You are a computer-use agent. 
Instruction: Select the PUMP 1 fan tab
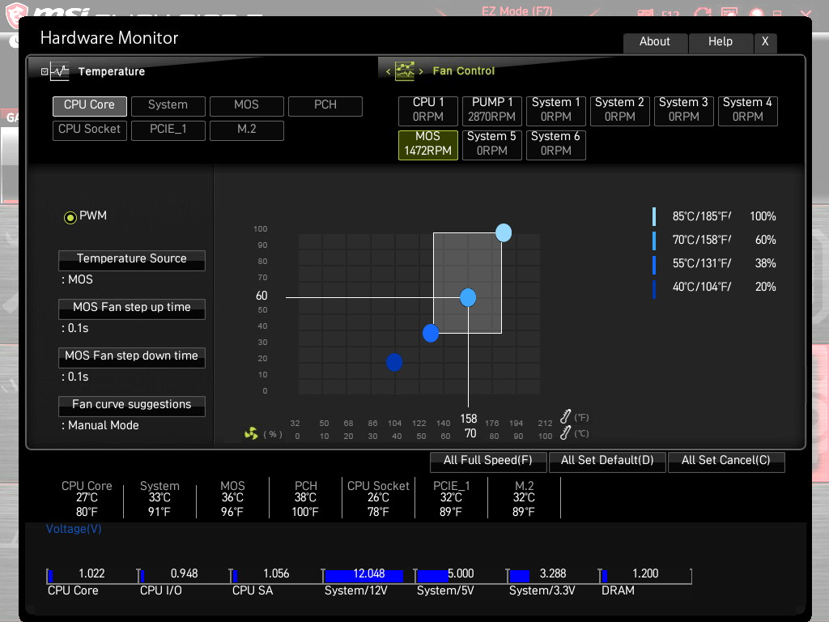tap(491, 110)
